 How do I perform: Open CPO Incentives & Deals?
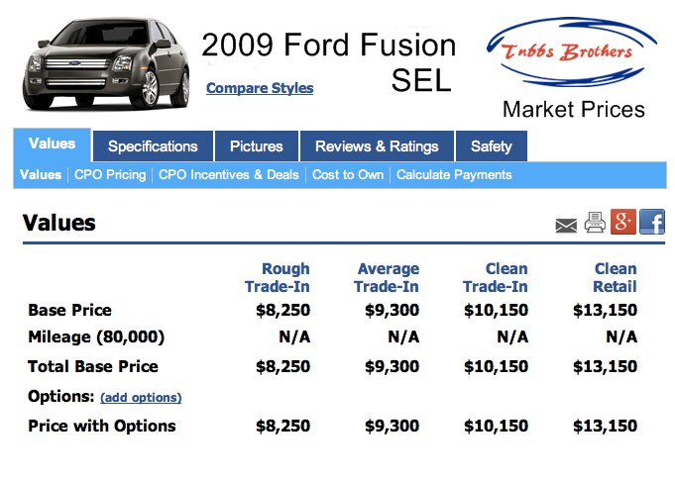point(229,175)
